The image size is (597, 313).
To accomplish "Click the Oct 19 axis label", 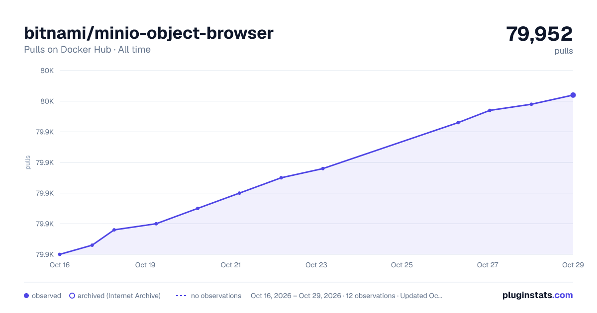I will tap(145, 265).
